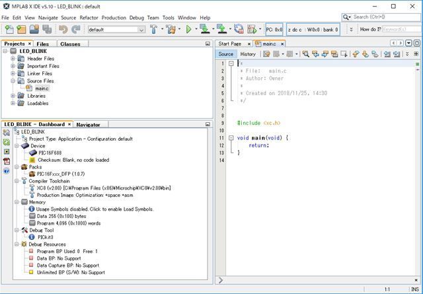The height and width of the screenshot is (294, 423).
Task: Collapse the Source Files folder
Action: tap(13, 81)
